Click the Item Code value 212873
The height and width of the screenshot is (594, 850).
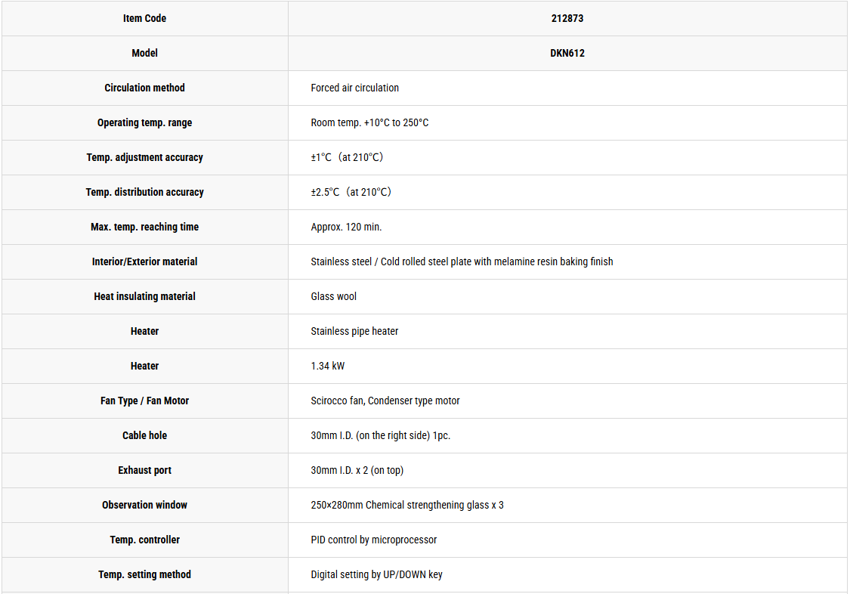567,18
